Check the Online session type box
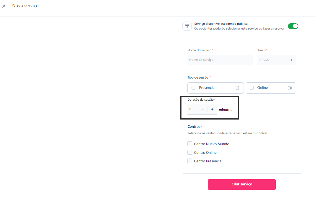316x204 pixels. pyautogui.click(x=252, y=88)
